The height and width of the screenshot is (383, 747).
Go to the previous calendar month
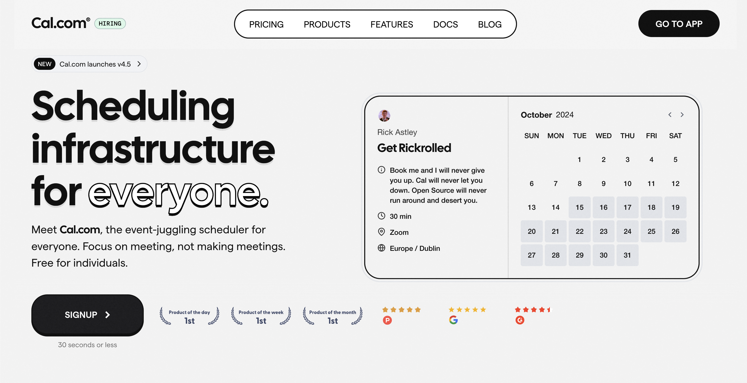pos(669,115)
